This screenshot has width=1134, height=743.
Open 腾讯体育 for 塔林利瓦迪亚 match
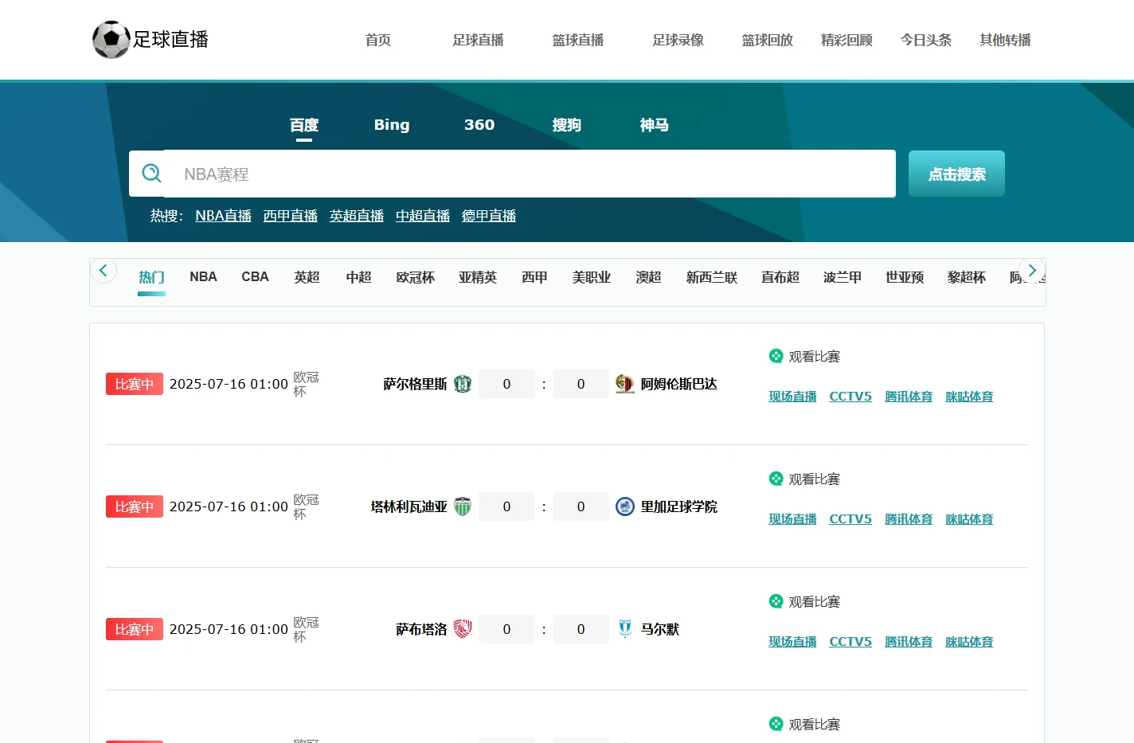(909, 519)
